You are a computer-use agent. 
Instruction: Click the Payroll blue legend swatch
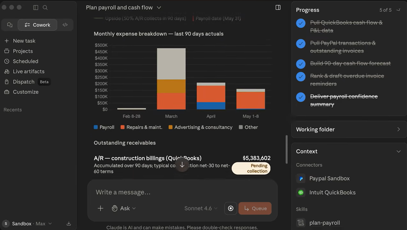pos(96,127)
